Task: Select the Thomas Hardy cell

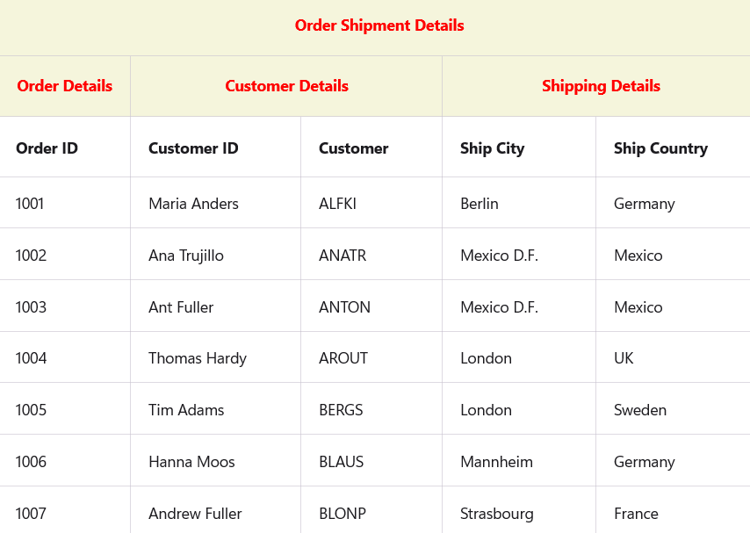Action: (198, 358)
